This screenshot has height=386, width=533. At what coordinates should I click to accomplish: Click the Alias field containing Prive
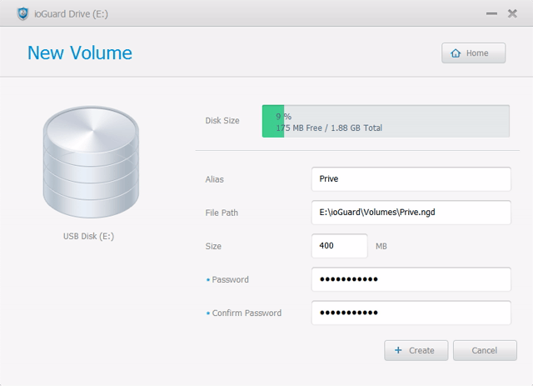tap(411, 178)
